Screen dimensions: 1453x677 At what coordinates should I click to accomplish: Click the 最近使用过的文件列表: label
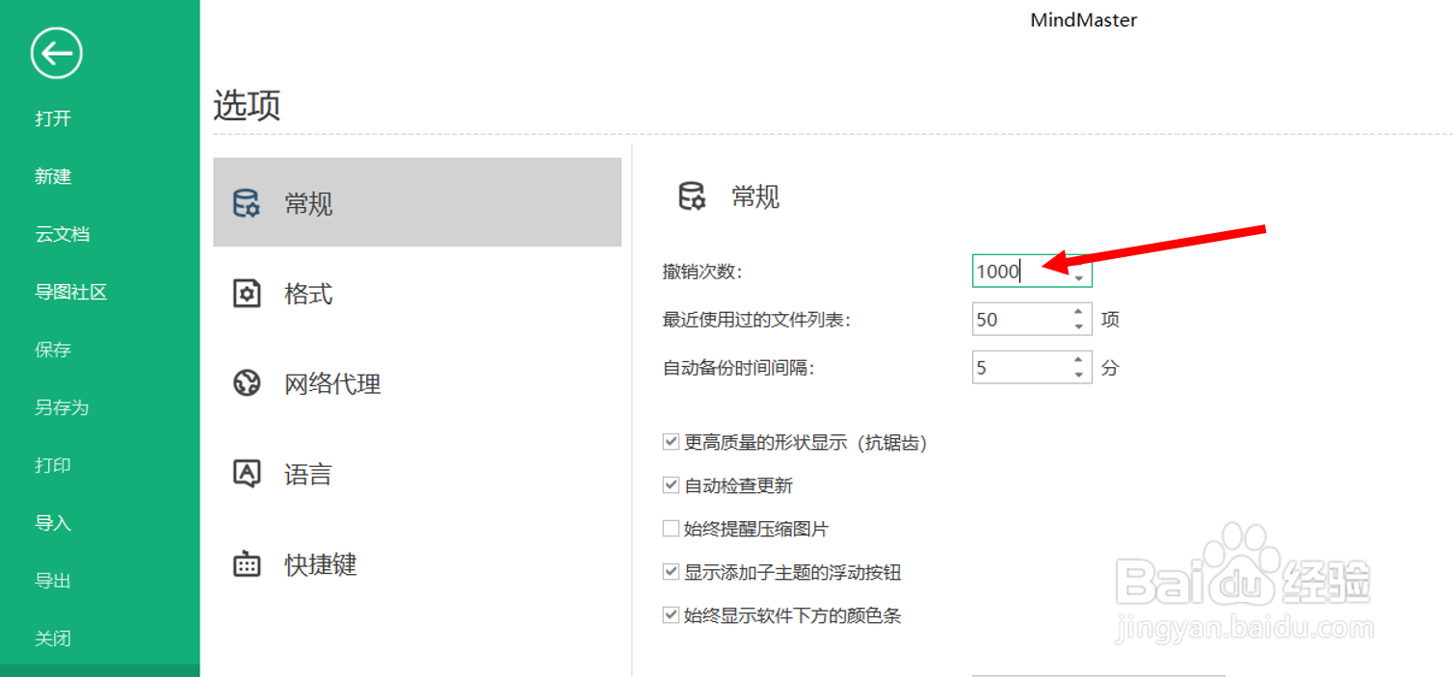tap(757, 320)
